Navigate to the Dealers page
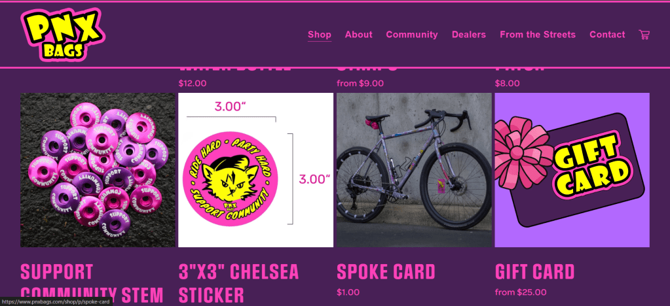Image resolution: width=670 pixels, height=306 pixels. (469, 35)
